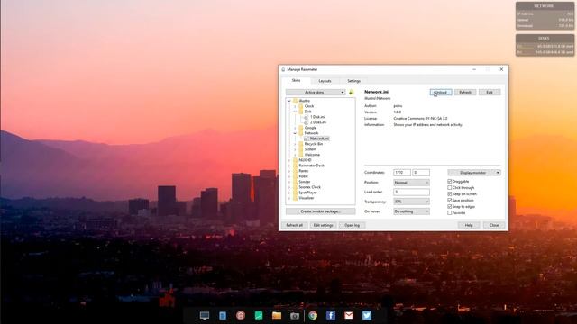Collapse the Disk folder expander
Screen dimensions: 577x324
pyautogui.click(x=295, y=112)
